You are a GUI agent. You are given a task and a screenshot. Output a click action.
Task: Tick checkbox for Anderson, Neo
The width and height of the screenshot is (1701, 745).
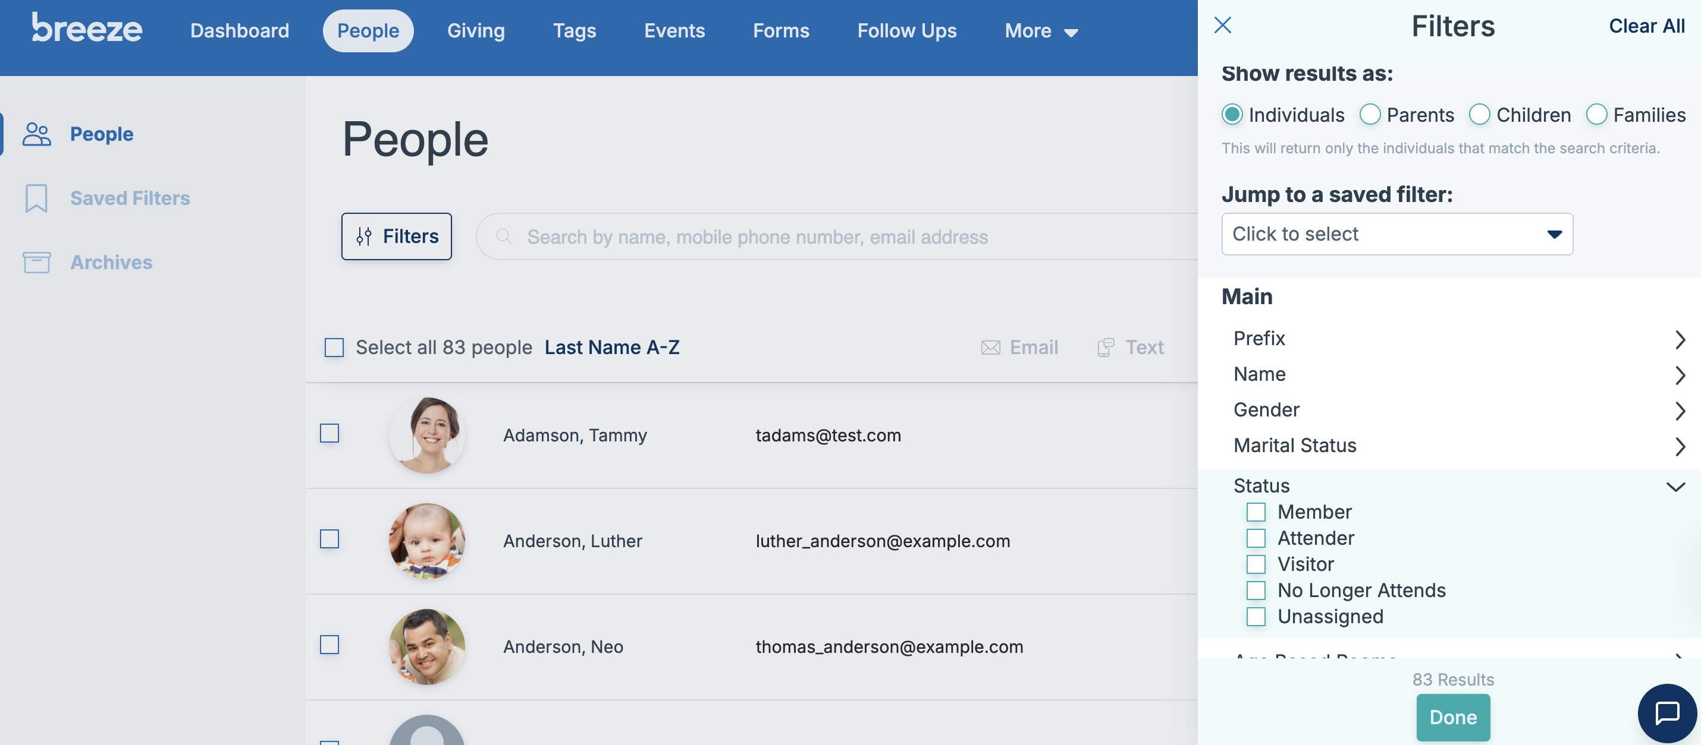(329, 645)
